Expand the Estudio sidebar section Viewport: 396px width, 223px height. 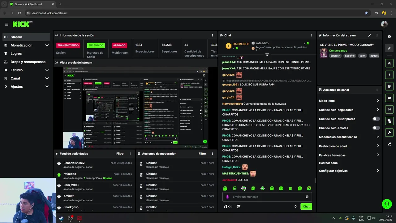coord(47,70)
